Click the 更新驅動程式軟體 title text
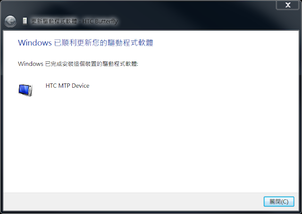This screenshot has width=302, height=214. pyautogui.click(x=54, y=21)
